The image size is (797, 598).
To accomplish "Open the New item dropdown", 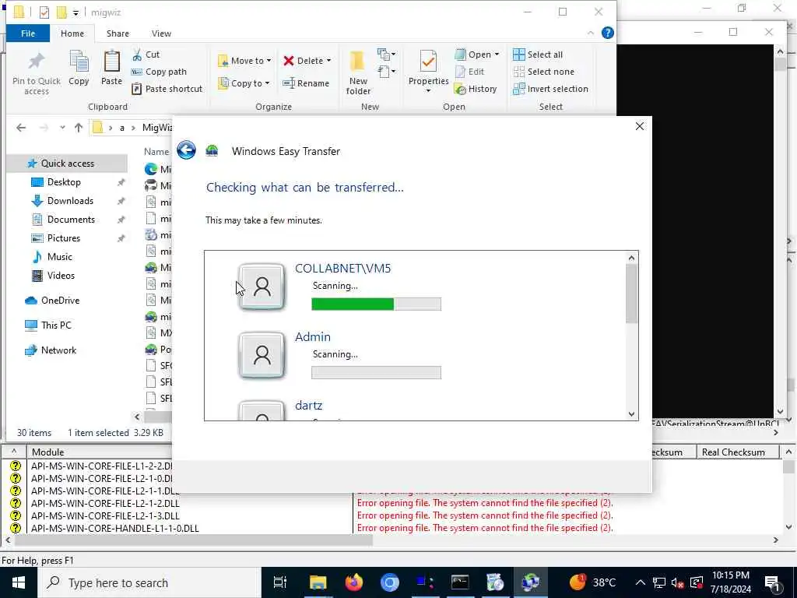I will pos(387,54).
